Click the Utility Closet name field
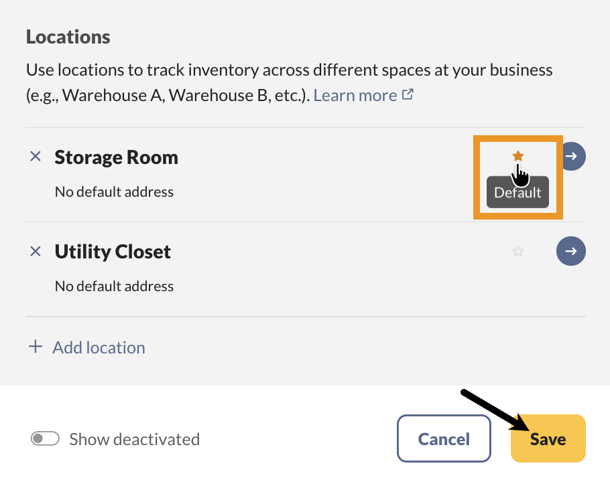 (113, 252)
